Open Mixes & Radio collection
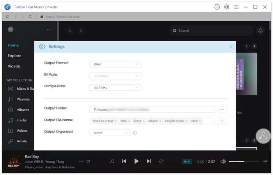Viewport: 273px width, 175px height. tap(21, 89)
